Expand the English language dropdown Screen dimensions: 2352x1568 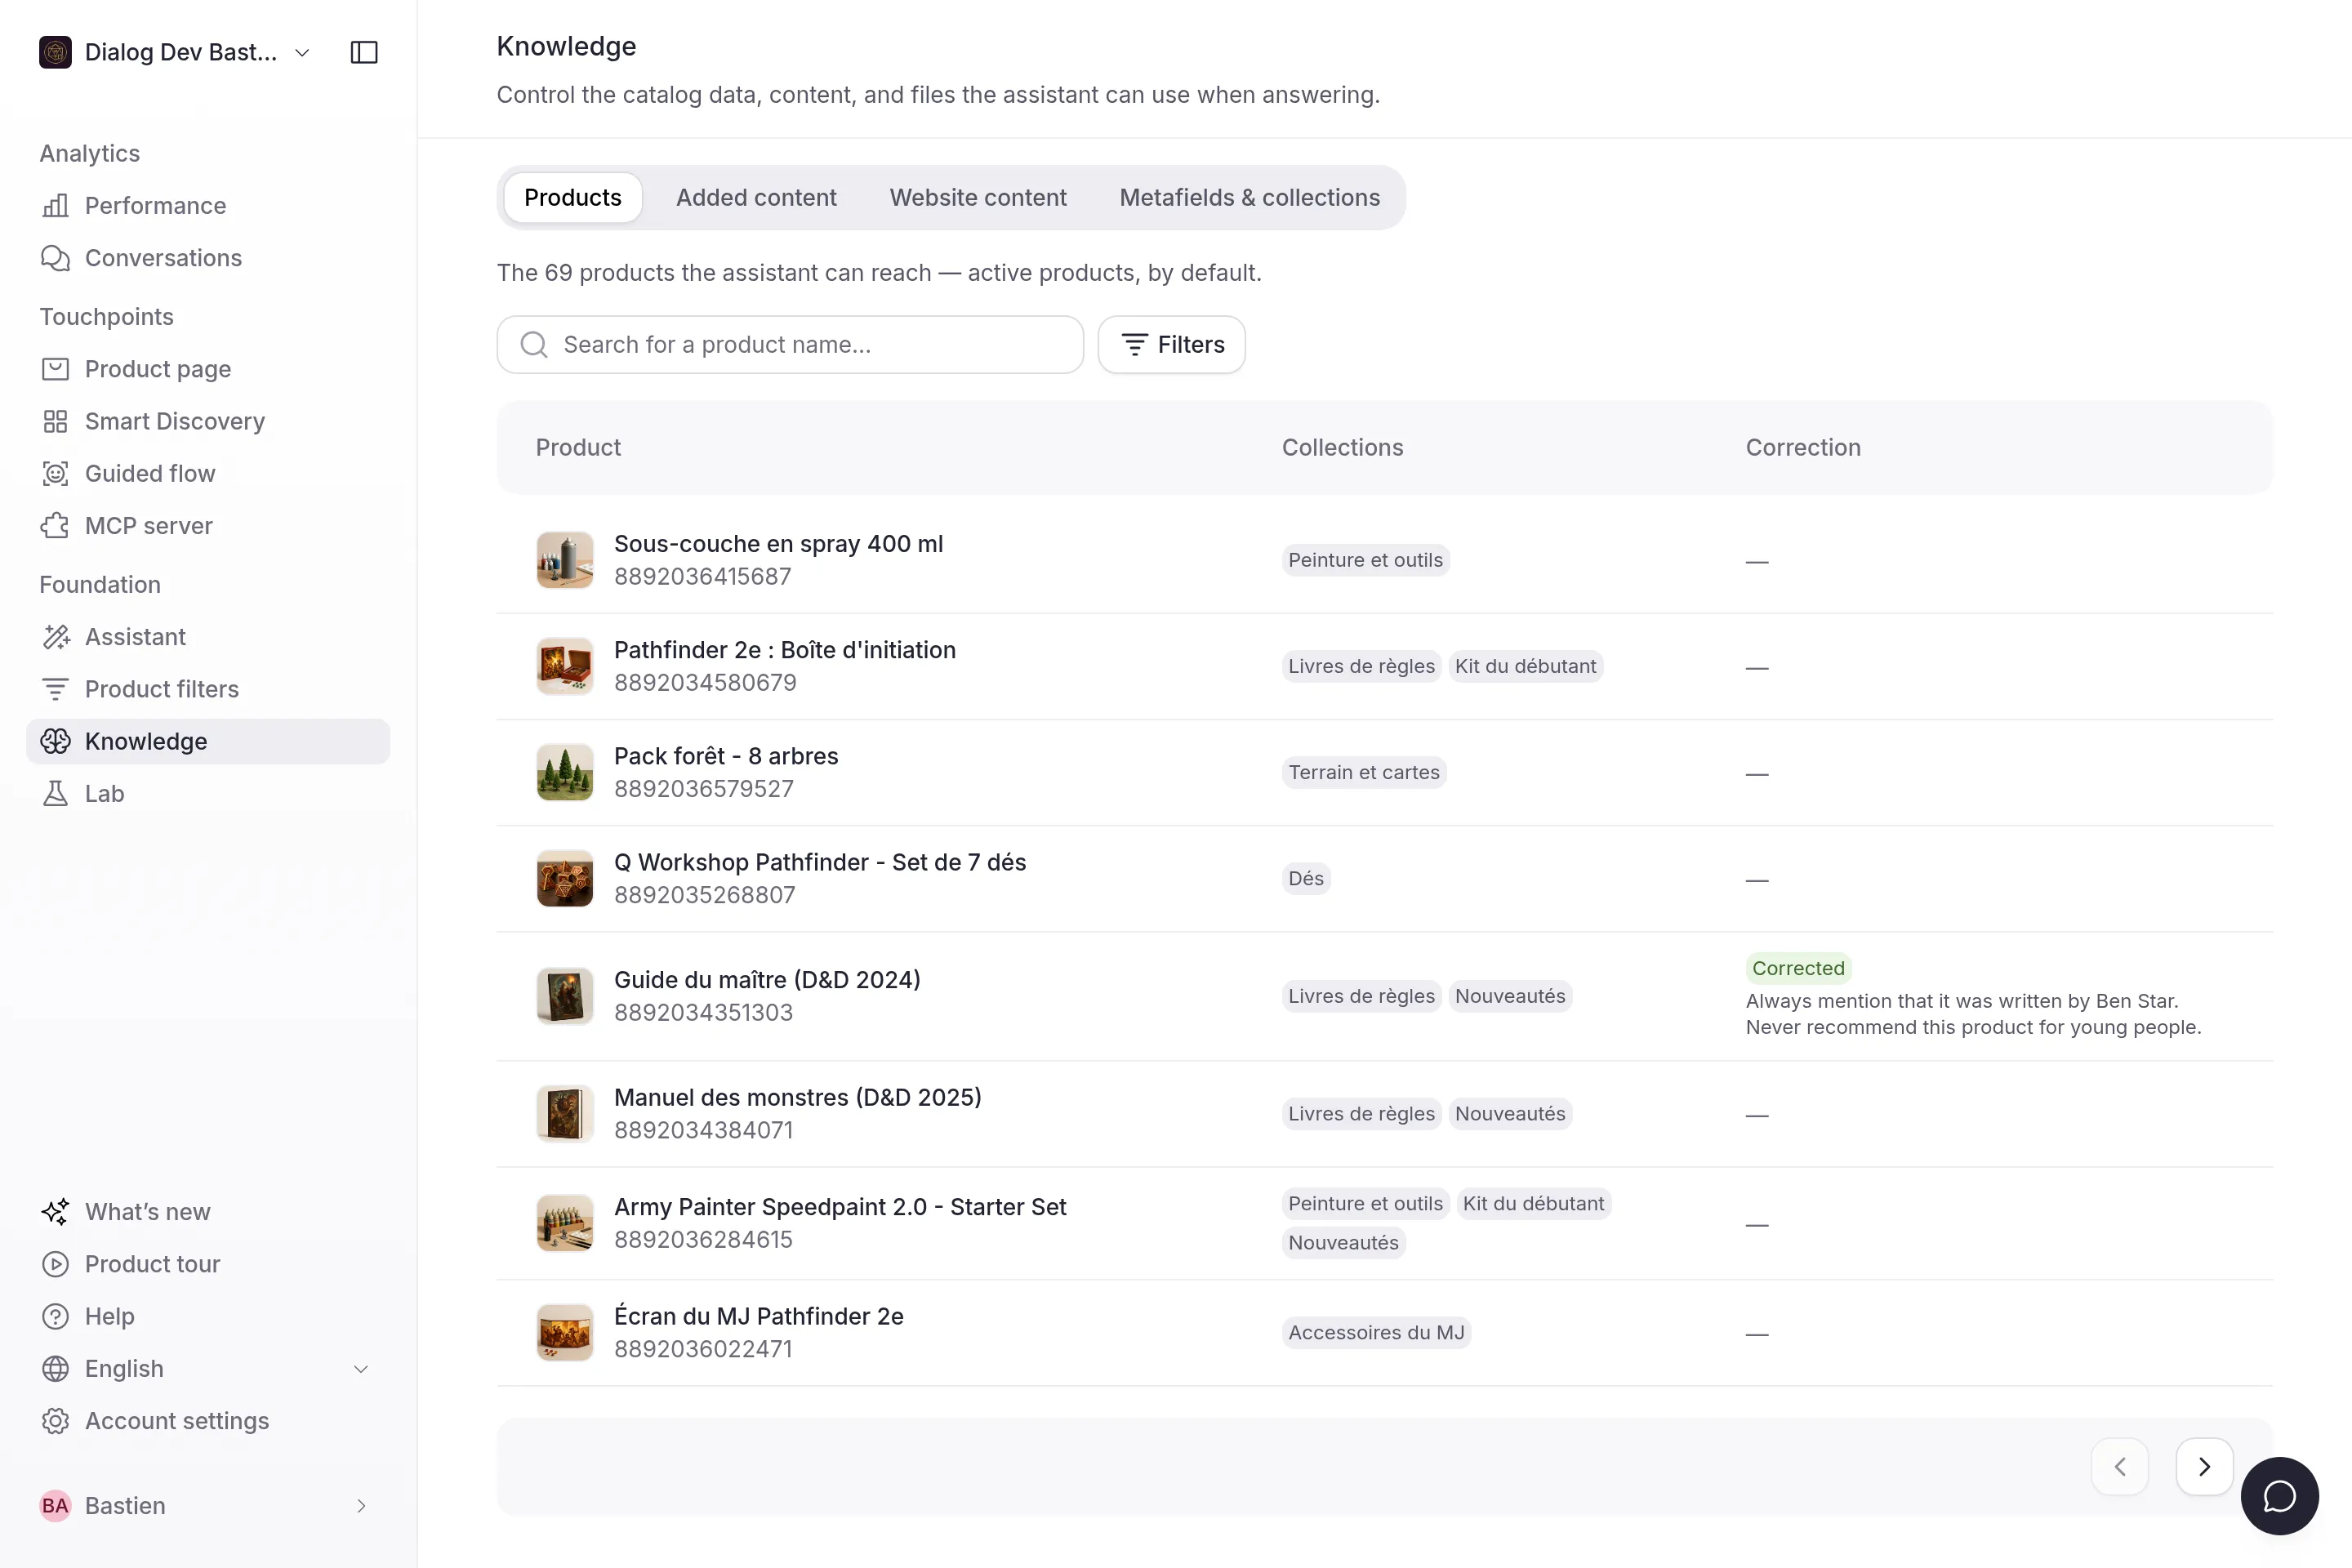(208, 1369)
